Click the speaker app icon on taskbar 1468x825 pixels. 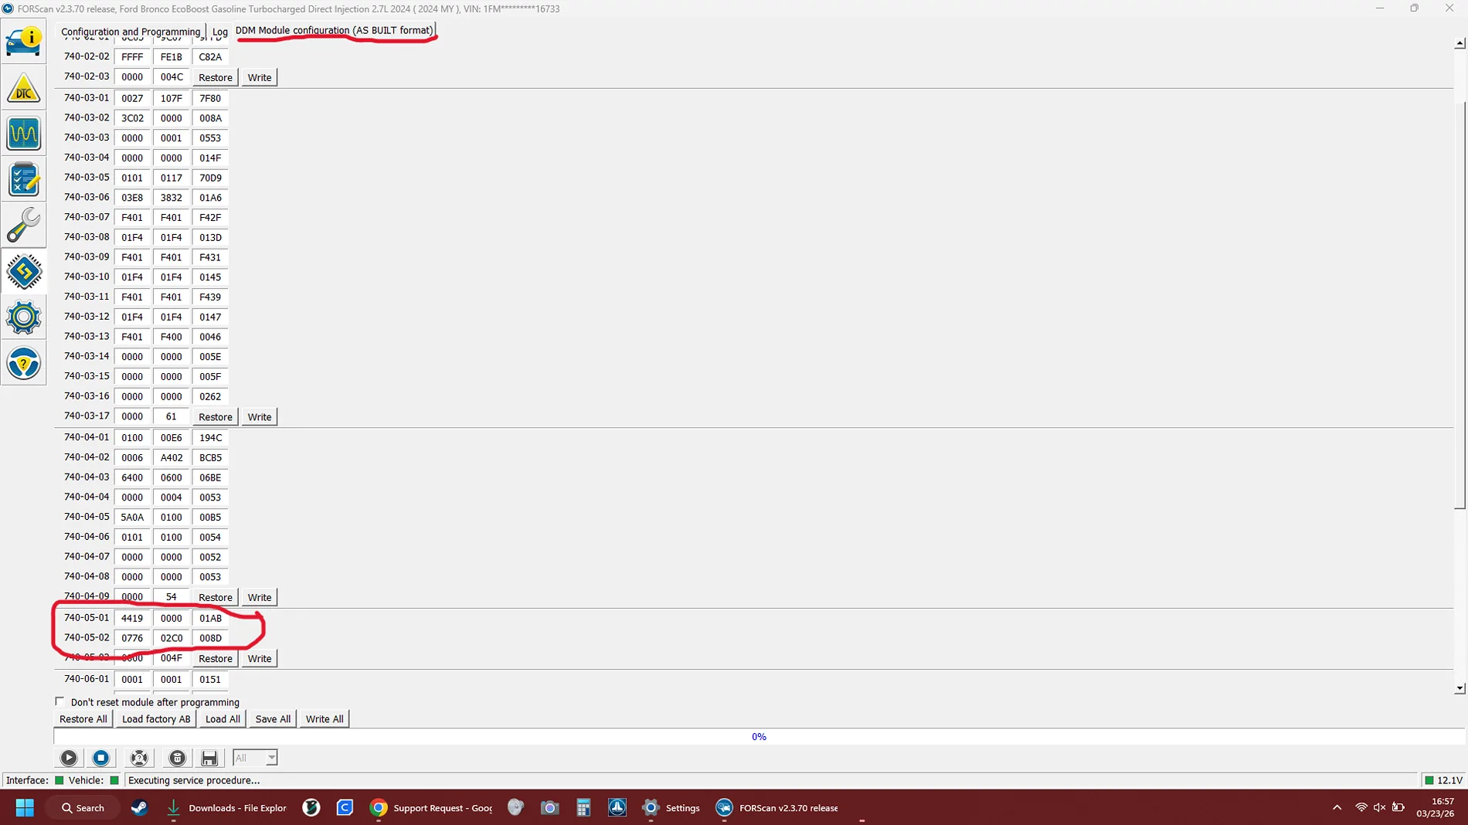(x=515, y=808)
